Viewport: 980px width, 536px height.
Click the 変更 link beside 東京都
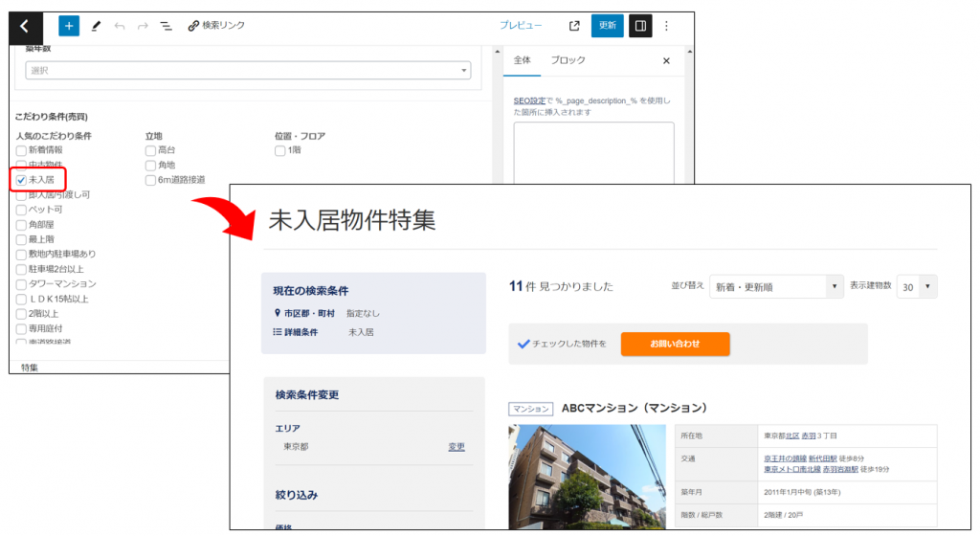457,447
